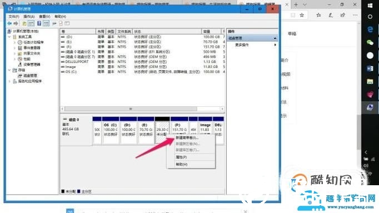Open the Edge more options ellipsis
The width and height of the screenshot is (379, 213).
(355, 15)
